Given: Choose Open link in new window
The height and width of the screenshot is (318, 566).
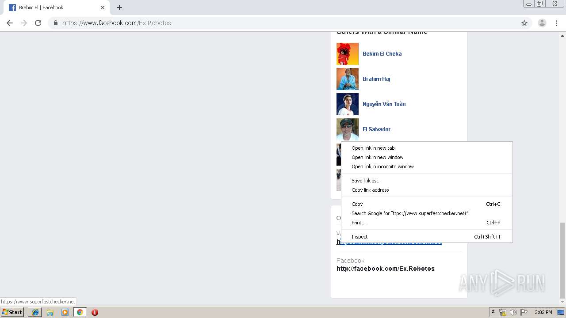Looking at the screenshot, I should point(427,157).
